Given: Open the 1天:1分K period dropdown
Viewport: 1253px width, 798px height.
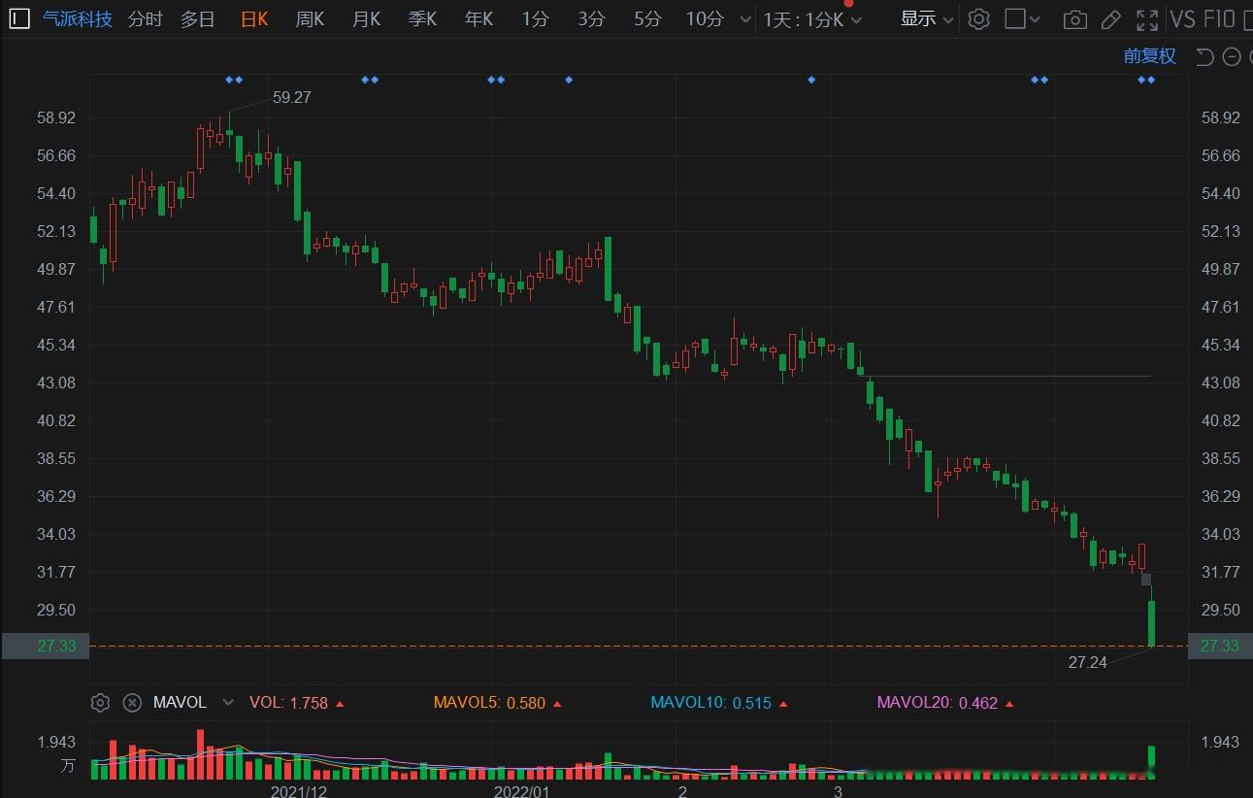Looking at the screenshot, I should click(x=812, y=18).
